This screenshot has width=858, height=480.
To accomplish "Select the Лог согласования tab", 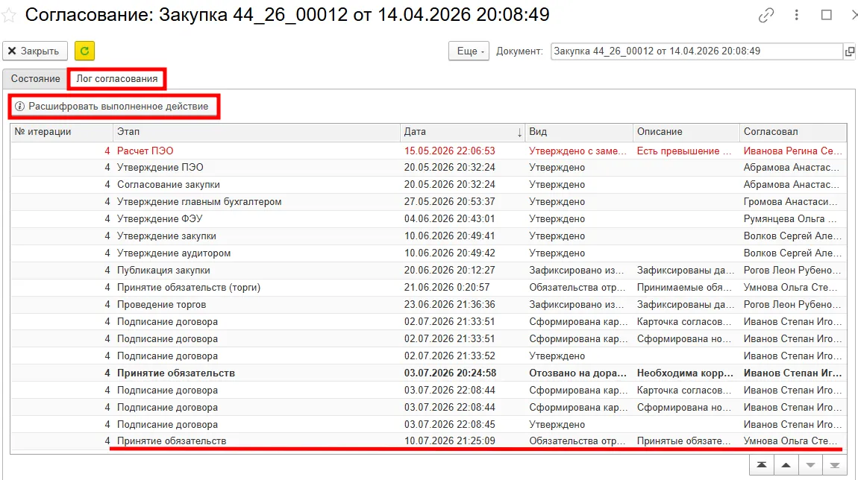I will coord(117,79).
